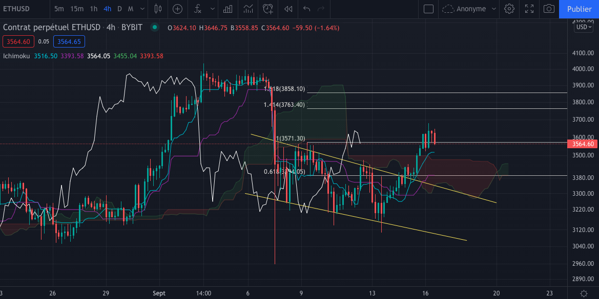Click the red sell price 3564.60 box
599x299 pixels.
tap(17, 41)
